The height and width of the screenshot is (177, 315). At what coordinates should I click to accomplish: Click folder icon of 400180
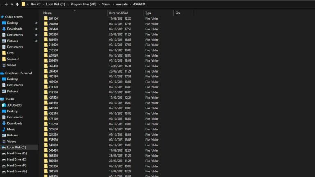46,77
